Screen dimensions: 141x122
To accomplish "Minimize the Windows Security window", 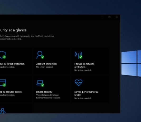I will click(x=102, y=17).
